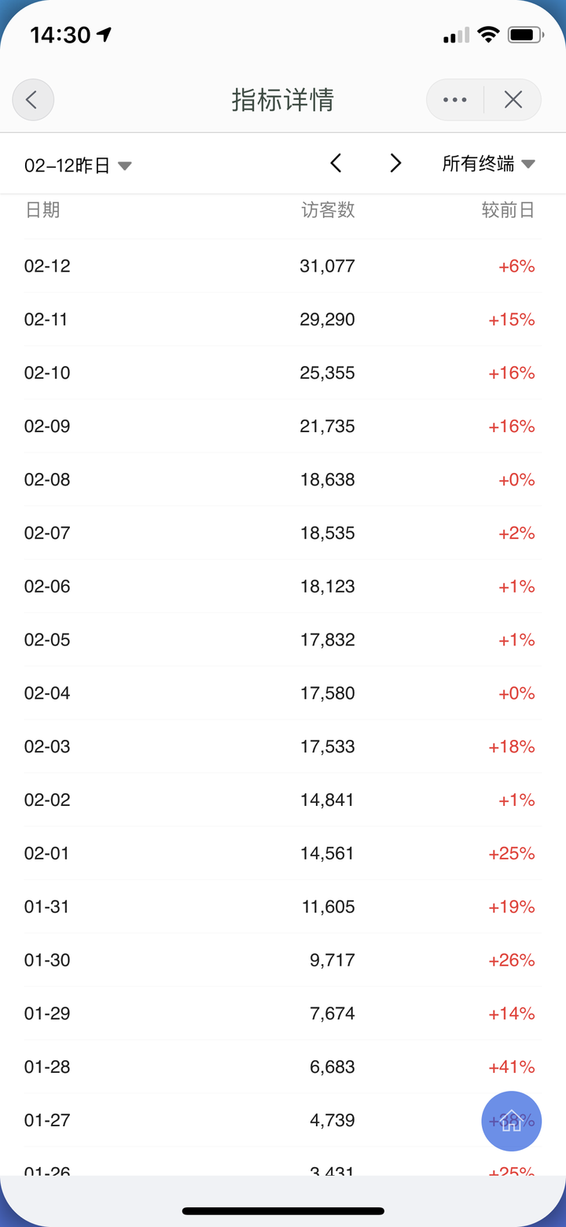
Task: Go to the previous date with left chevron
Action: [336, 164]
